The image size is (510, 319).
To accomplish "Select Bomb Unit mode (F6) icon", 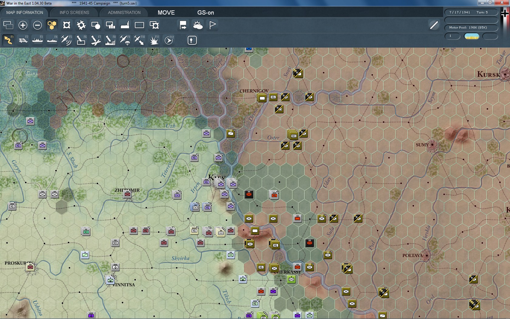I will 81,40.
